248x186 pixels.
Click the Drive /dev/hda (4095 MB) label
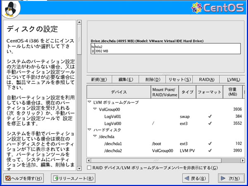(x=147, y=41)
